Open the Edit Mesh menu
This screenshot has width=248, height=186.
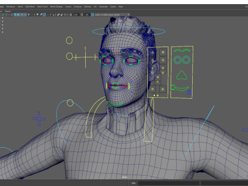click(x=30, y=7)
